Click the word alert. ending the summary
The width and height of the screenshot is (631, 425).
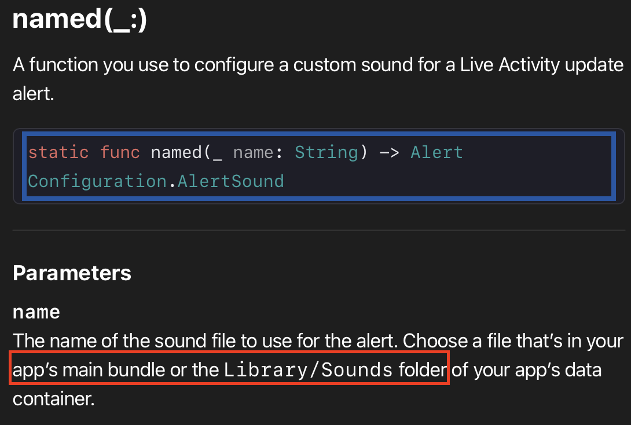[x=33, y=94]
